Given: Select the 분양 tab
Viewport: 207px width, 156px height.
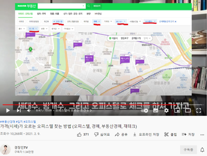Looking at the screenshot, I should pos(88,14).
